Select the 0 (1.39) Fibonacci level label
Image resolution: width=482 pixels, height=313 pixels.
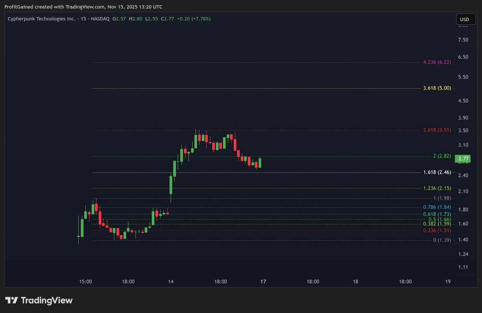pyautogui.click(x=442, y=240)
